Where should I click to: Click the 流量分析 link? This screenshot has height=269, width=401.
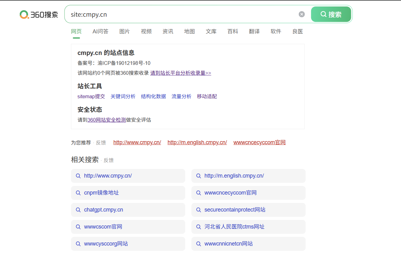(x=182, y=96)
